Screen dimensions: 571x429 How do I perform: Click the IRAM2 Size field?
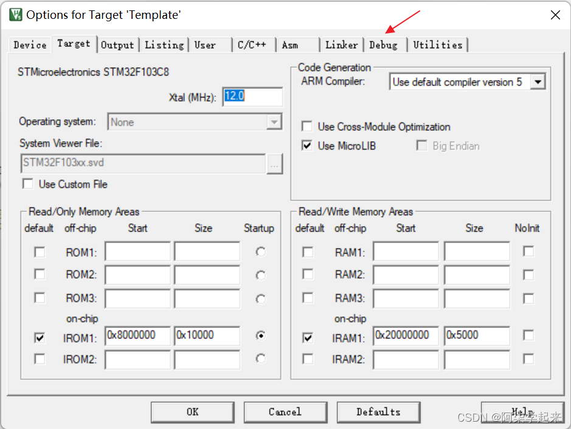click(477, 360)
